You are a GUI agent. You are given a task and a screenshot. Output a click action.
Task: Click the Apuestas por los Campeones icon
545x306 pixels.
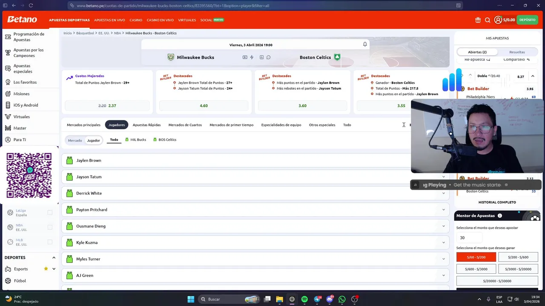pyautogui.click(x=8, y=53)
